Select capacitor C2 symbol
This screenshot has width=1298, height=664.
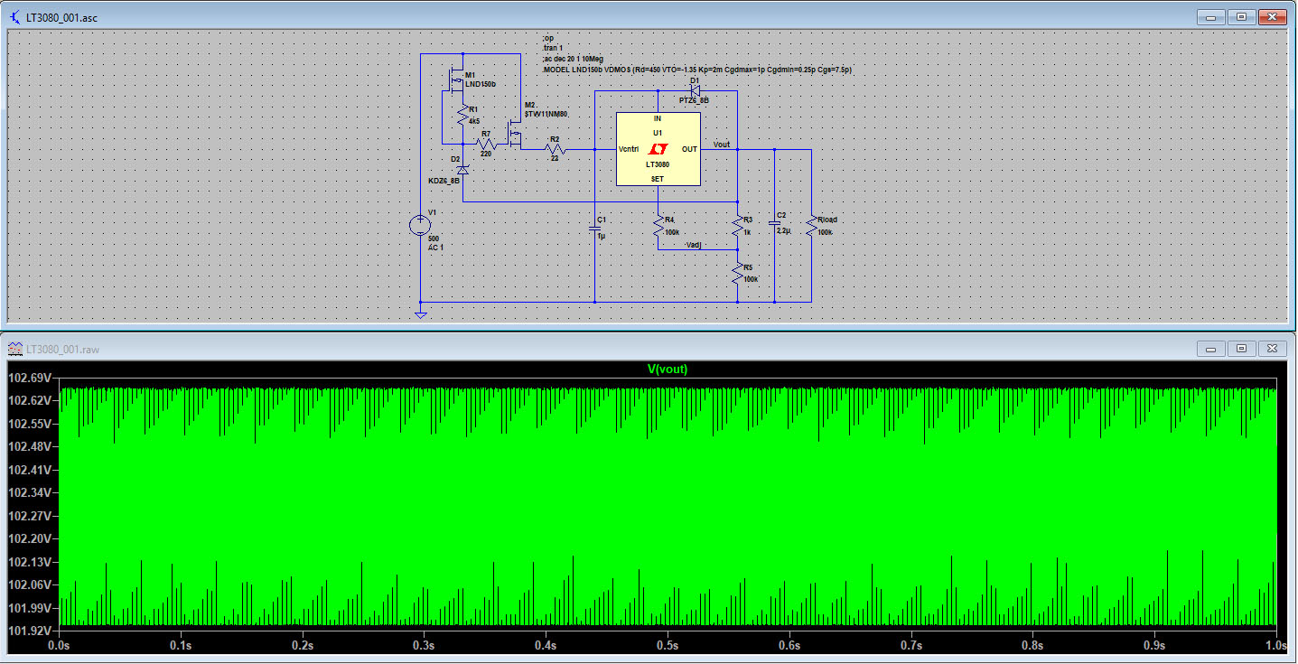[x=774, y=221]
